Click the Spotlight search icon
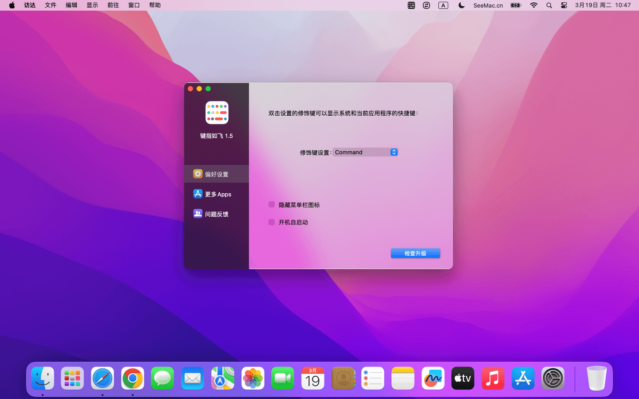This screenshot has width=639, height=399. coord(549,5)
